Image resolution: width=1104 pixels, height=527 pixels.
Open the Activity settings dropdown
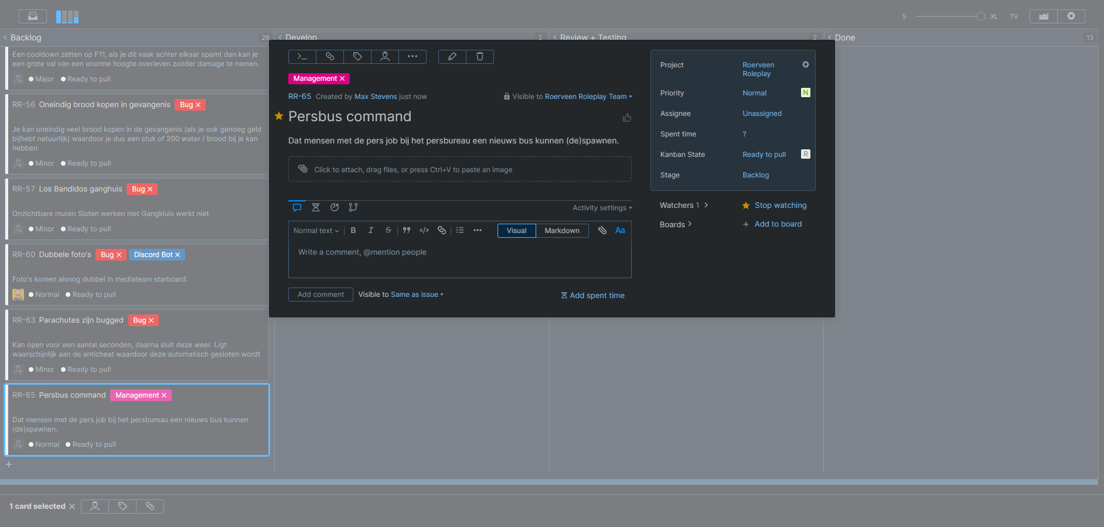[x=602, y=208]
